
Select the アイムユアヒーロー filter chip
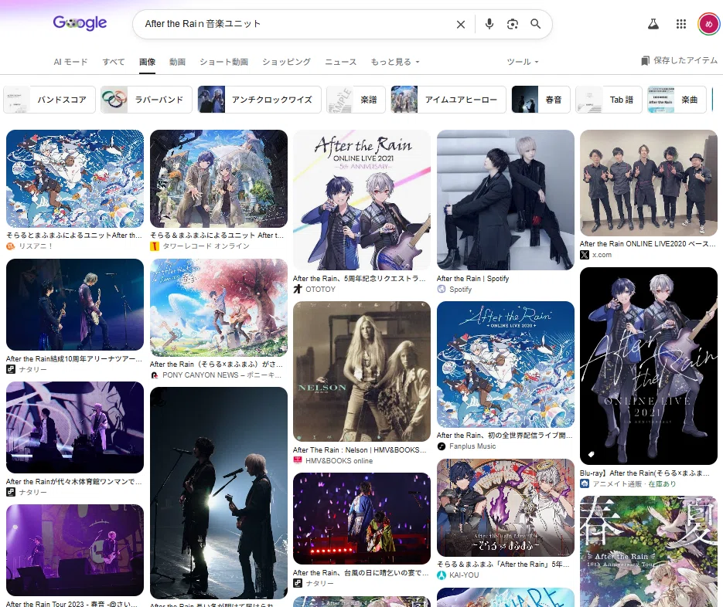click(448, 100)
